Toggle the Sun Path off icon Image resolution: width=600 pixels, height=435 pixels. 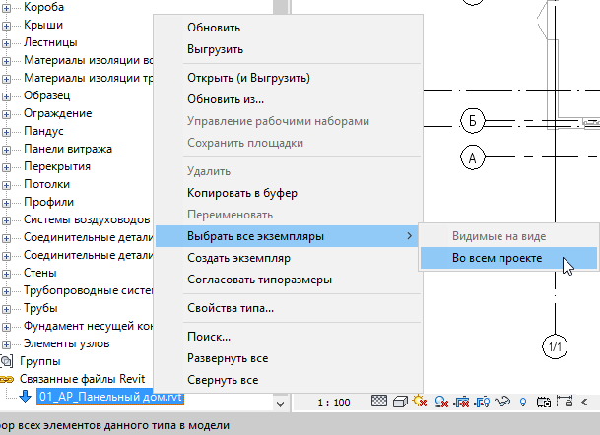tap(420, 402)
